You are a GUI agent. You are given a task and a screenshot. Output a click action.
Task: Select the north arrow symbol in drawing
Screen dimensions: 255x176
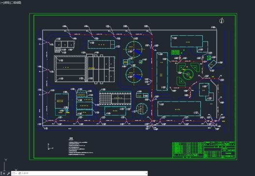coord(222,20)
